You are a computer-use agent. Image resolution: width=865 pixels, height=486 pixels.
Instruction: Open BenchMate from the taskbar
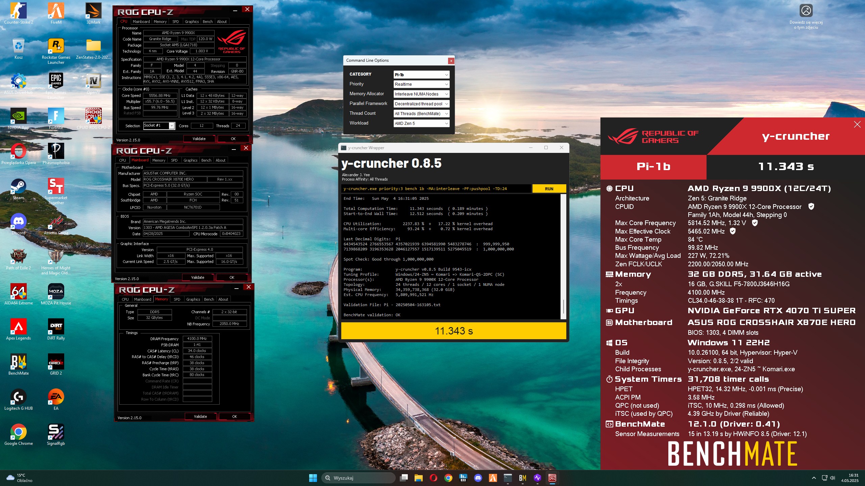523,478
